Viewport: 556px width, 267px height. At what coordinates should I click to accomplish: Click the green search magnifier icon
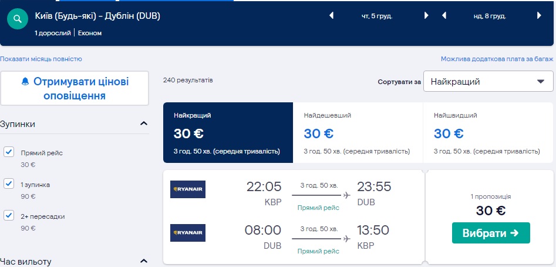pyautogui.click(x=18, y=19)
